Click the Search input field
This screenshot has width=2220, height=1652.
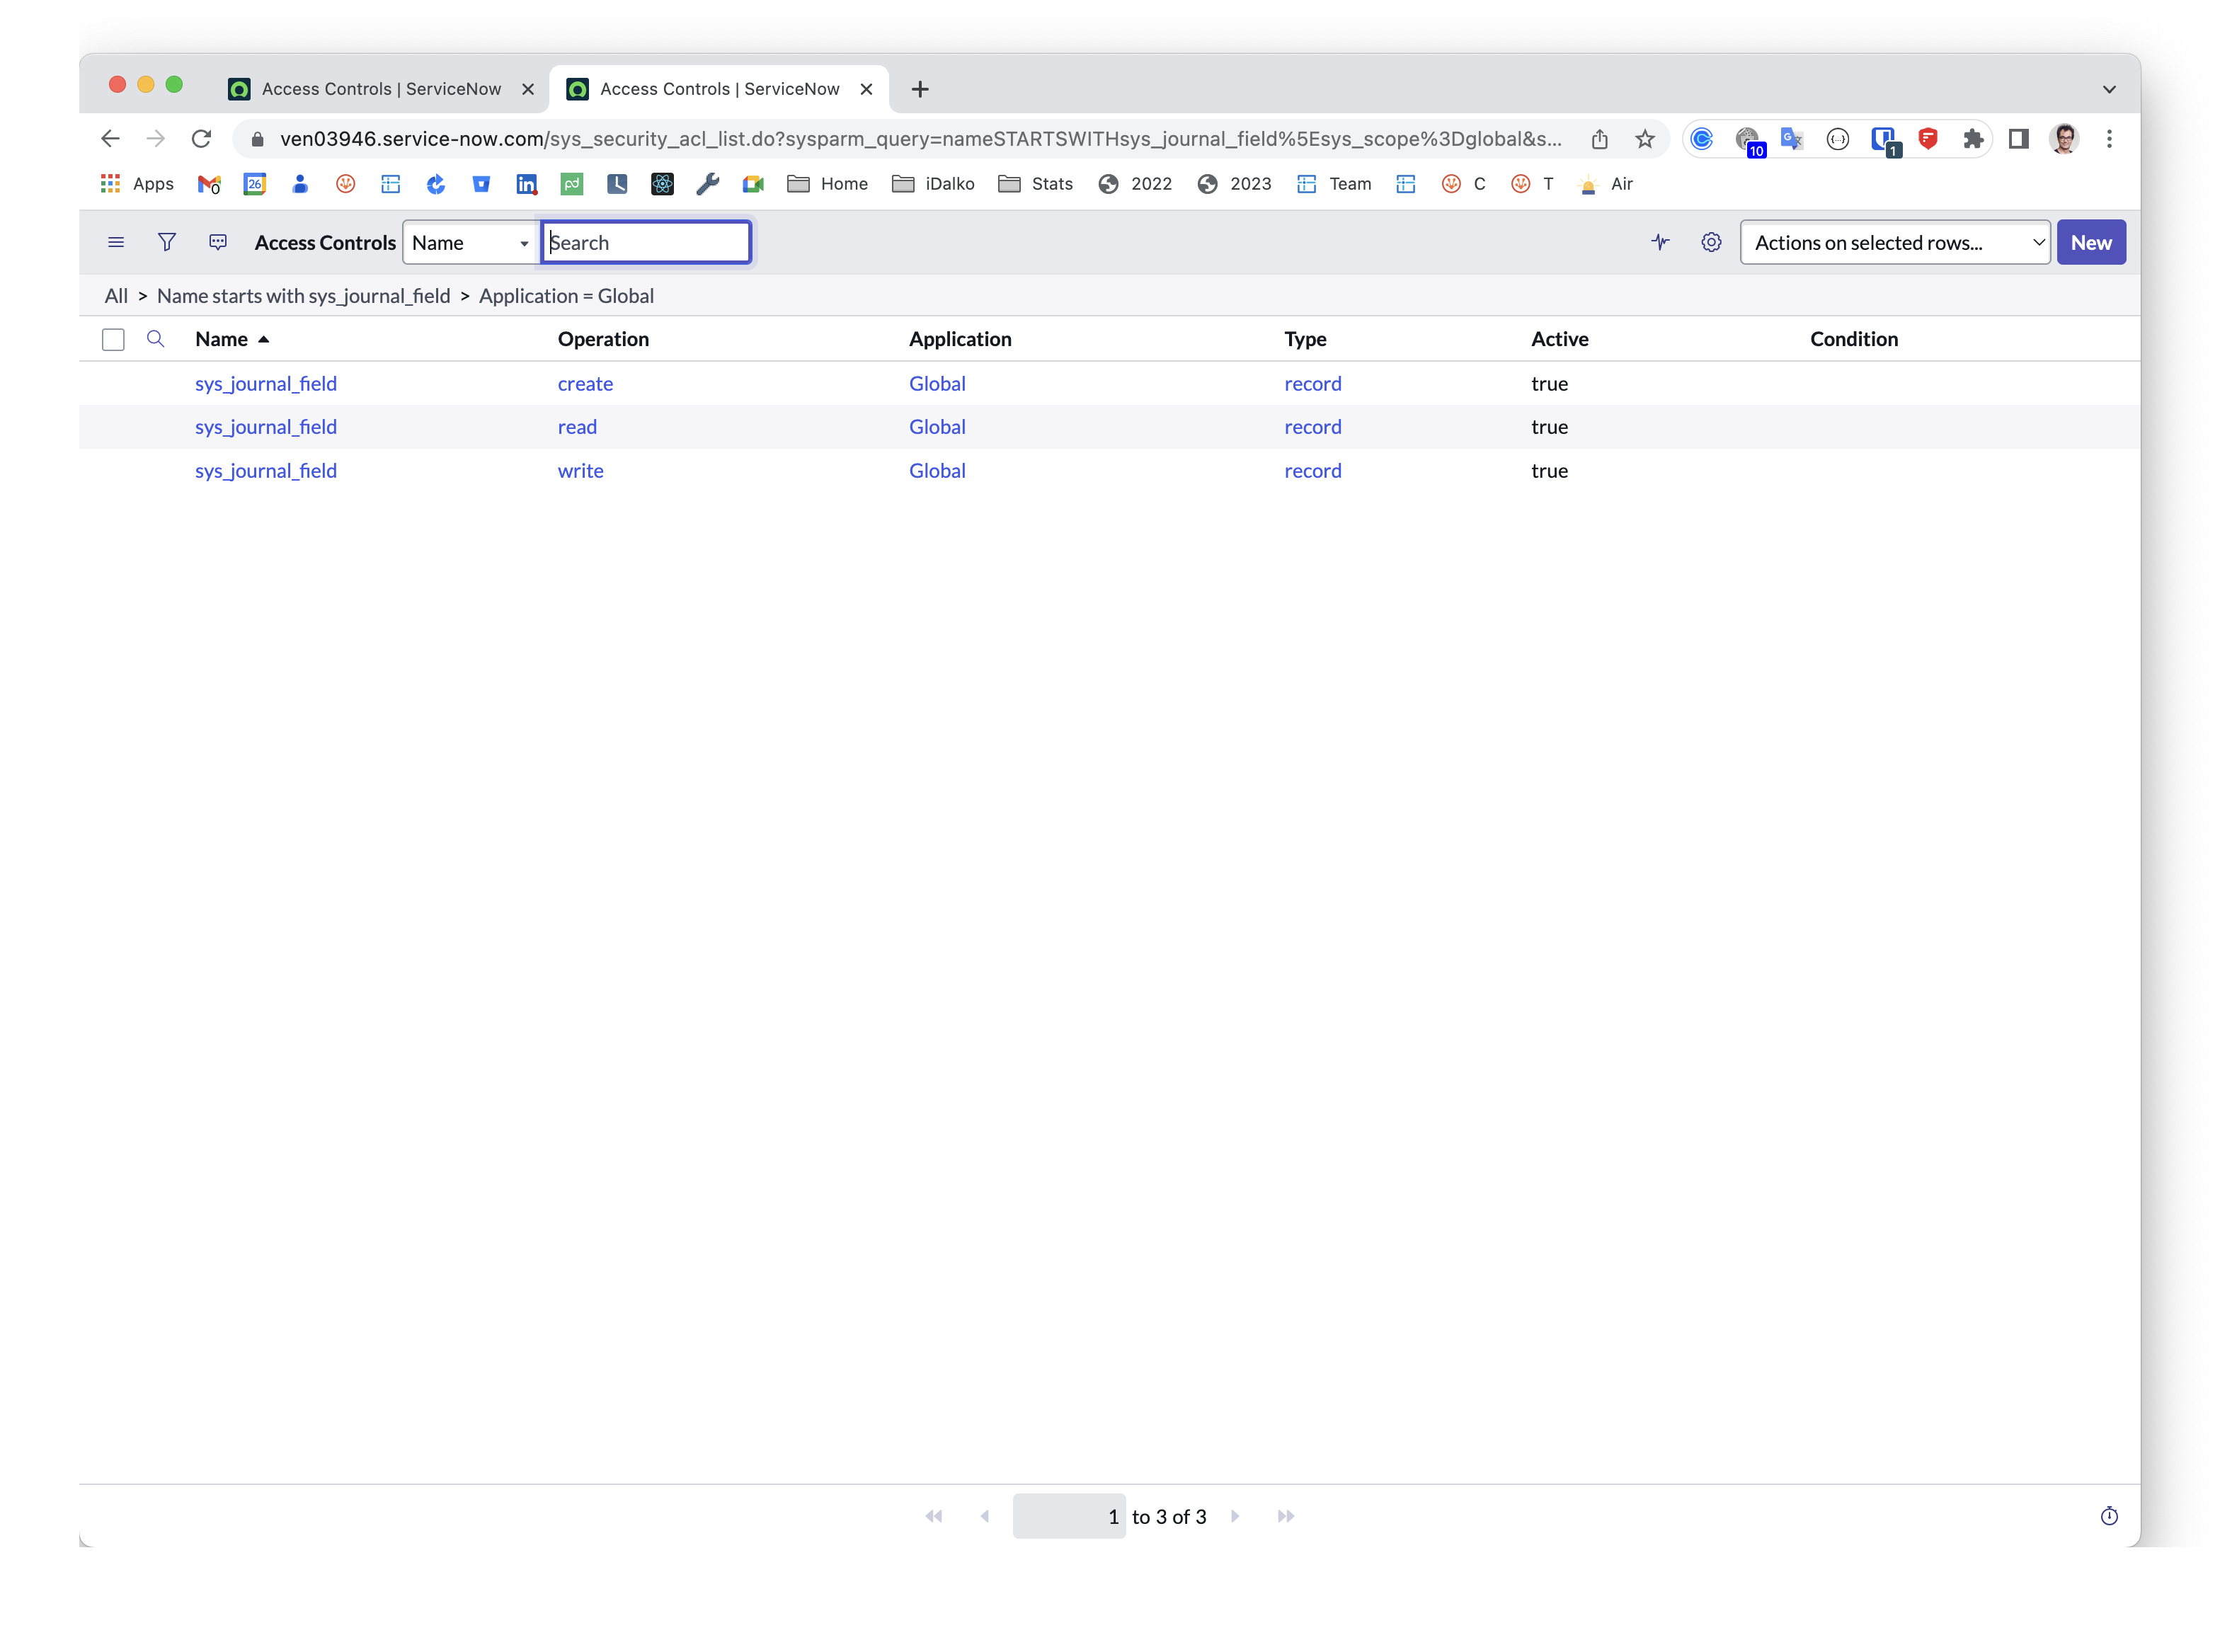[x=646, y=243]
